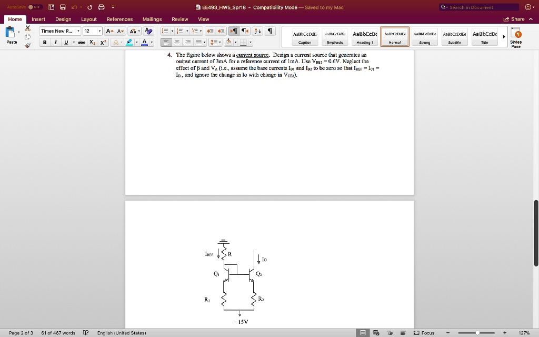Image resolution: width=539 pixels, height=337 pixels.
Task: Show paragraph marks with the pilcrow icon
Action: (x=271, y=32)
